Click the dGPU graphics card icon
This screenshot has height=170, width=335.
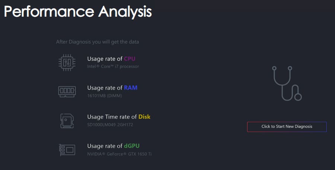[67, 149]
